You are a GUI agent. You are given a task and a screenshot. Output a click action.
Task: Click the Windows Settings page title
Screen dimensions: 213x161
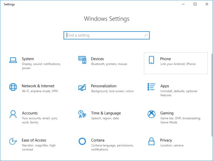pyautogui.click(x=106, y=19)
